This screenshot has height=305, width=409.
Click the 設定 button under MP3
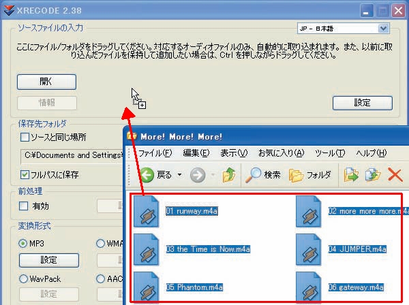(49, 260)
